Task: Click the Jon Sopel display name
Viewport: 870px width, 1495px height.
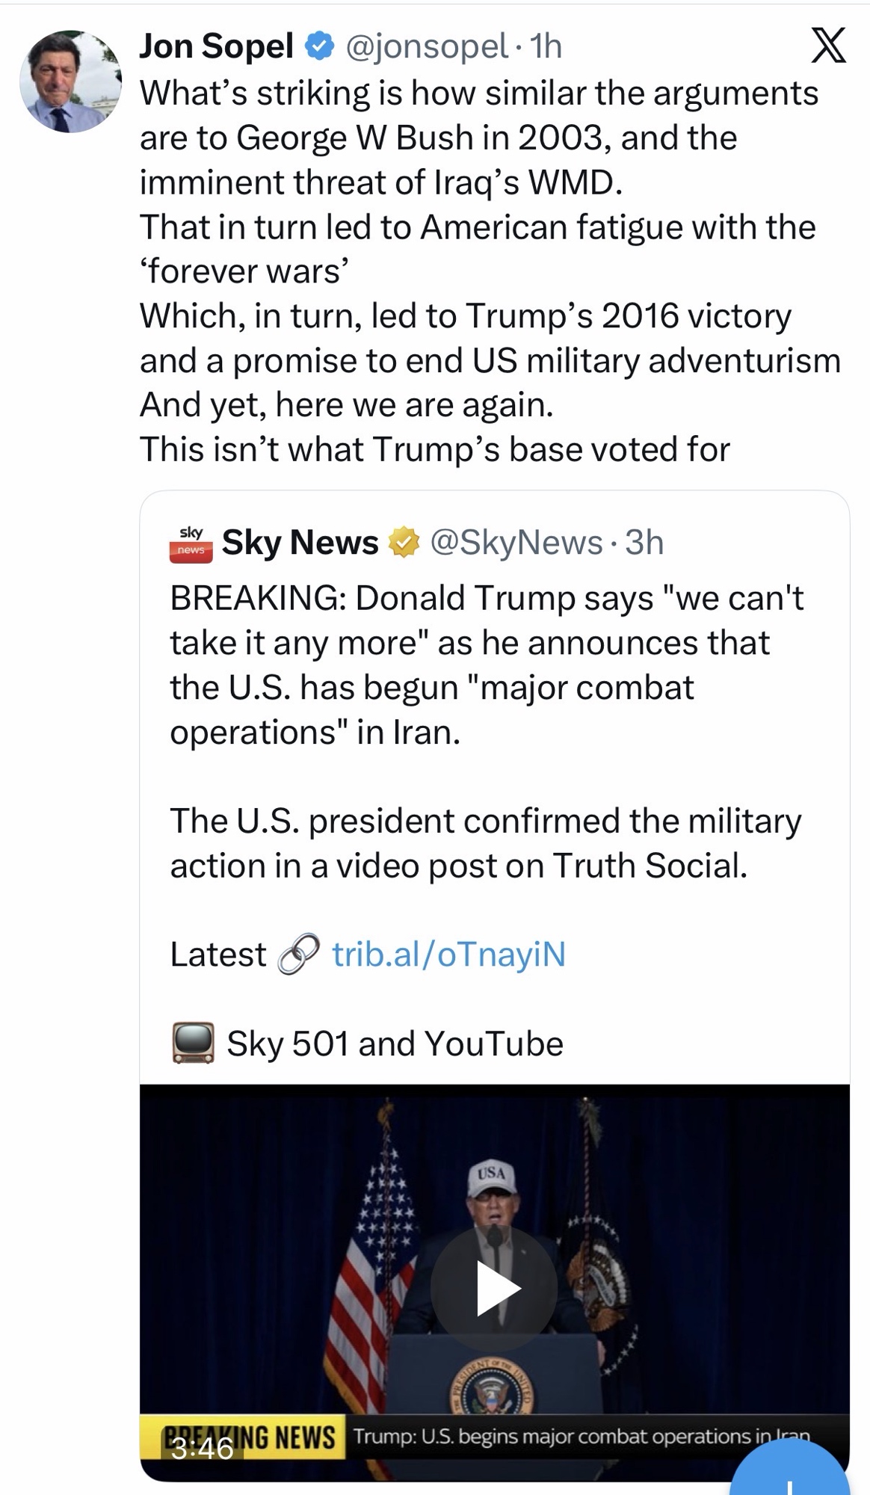Action: point(216,46)
